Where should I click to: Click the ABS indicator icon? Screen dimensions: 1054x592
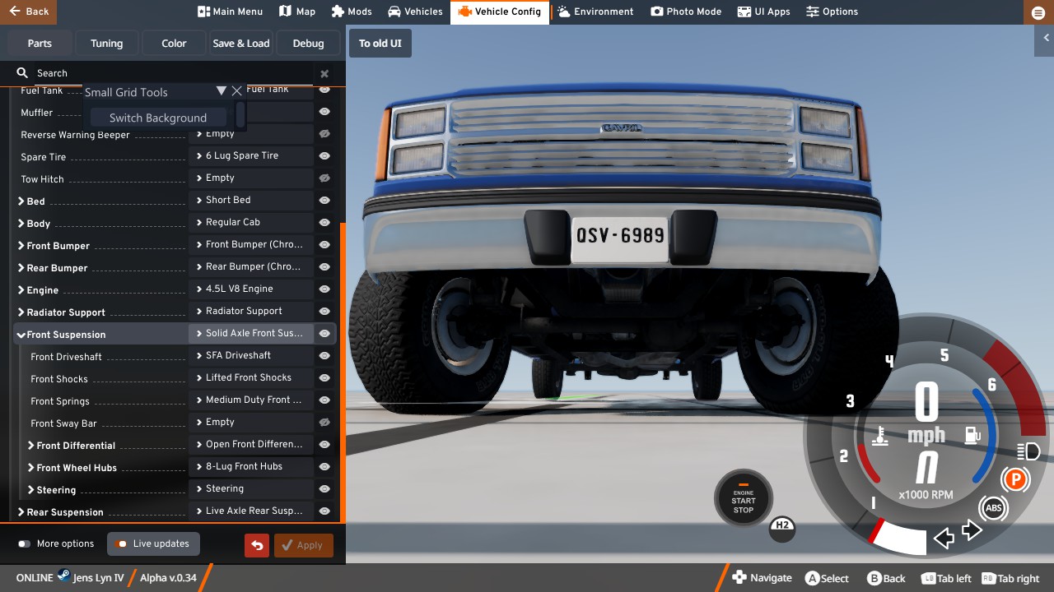[x=994, y=508]
